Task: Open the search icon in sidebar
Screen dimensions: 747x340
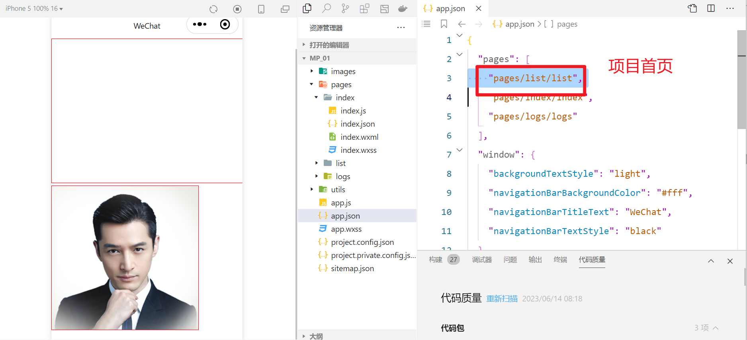Action: [327, 8]
